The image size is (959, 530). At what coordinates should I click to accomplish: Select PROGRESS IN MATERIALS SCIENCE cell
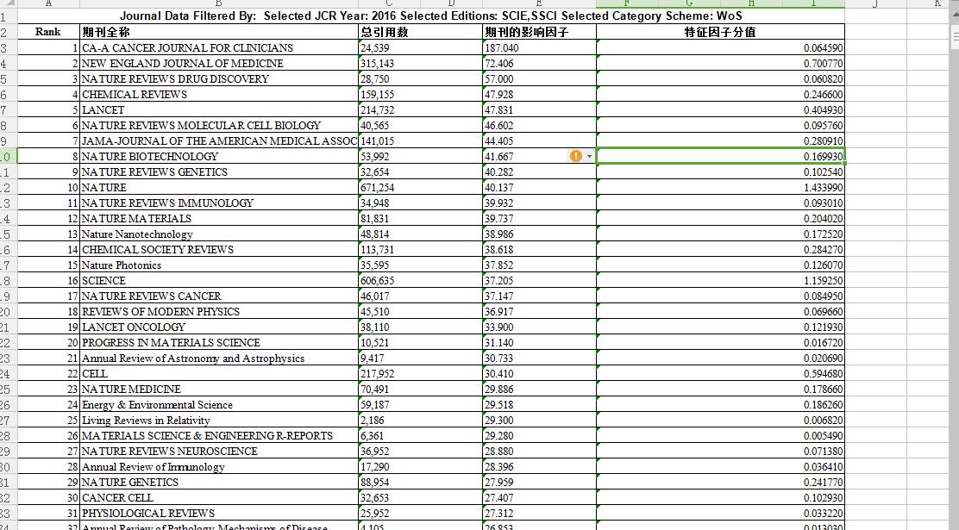tap(219, 343)
